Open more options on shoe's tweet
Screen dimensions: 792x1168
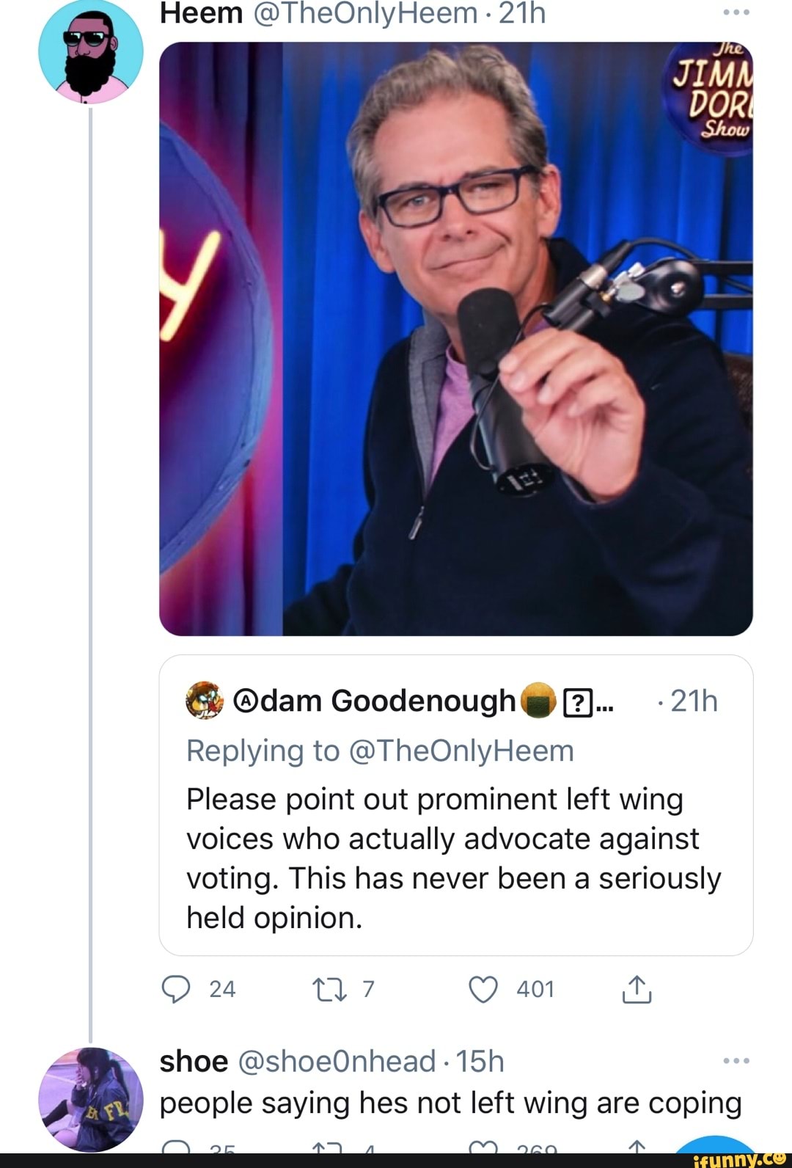point(736,1061)
